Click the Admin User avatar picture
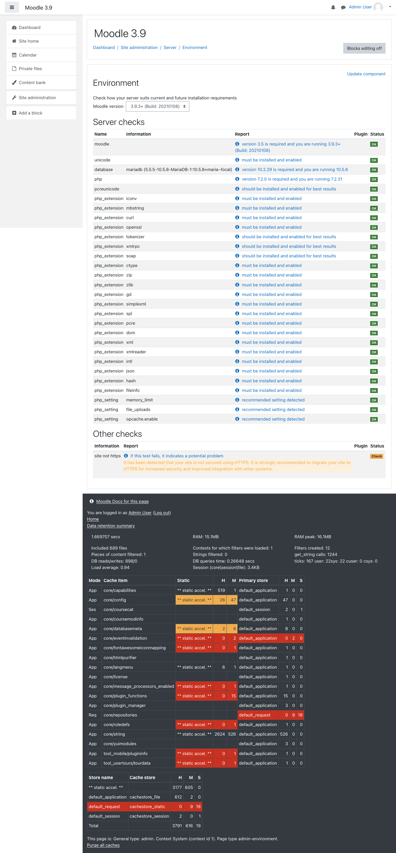The image size is (396, 853). 378,7
